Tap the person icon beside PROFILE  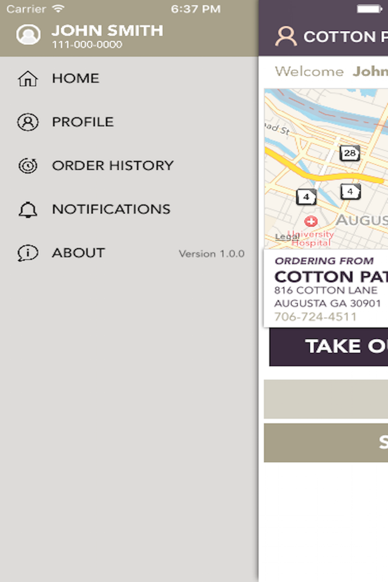tap(28, 122)
